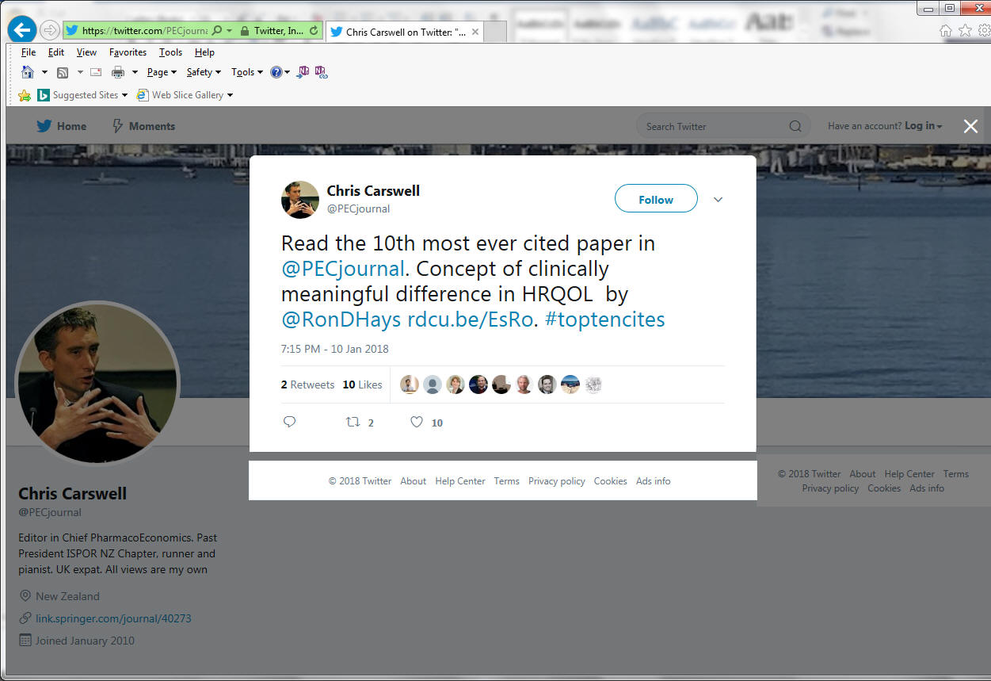Open the feeds dropdown arrow

pyautogui.click(x=80, y=72)
